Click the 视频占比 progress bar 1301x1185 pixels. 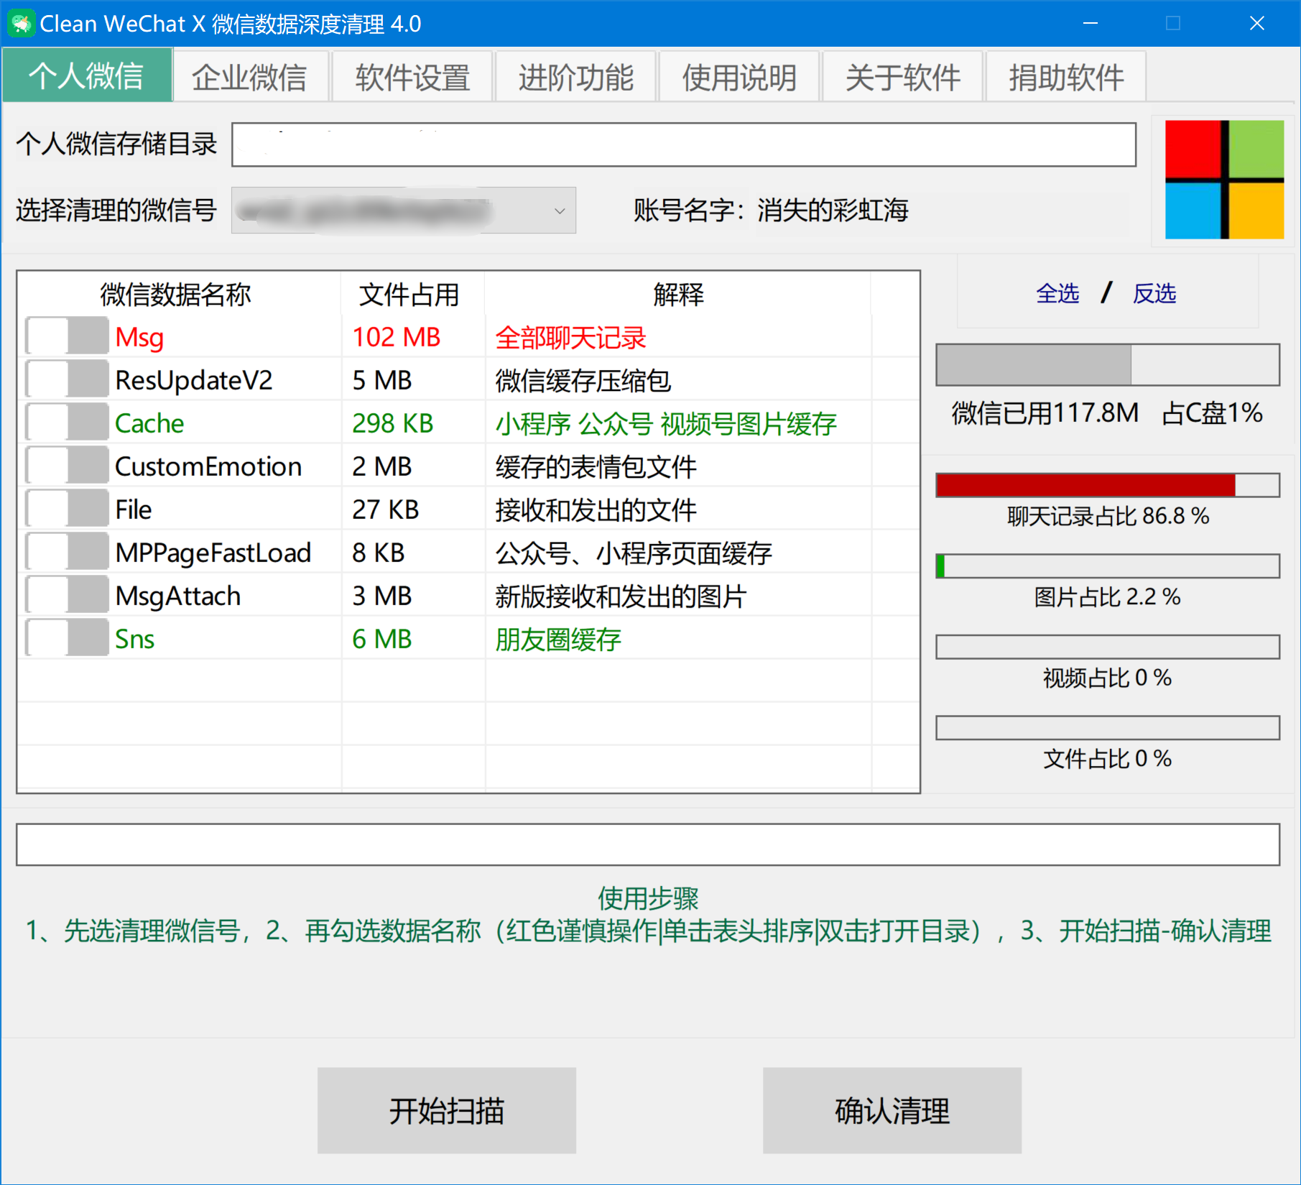[x=1108, y=647]
